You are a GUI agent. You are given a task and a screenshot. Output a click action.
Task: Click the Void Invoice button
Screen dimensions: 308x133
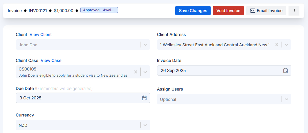(228, 11)
